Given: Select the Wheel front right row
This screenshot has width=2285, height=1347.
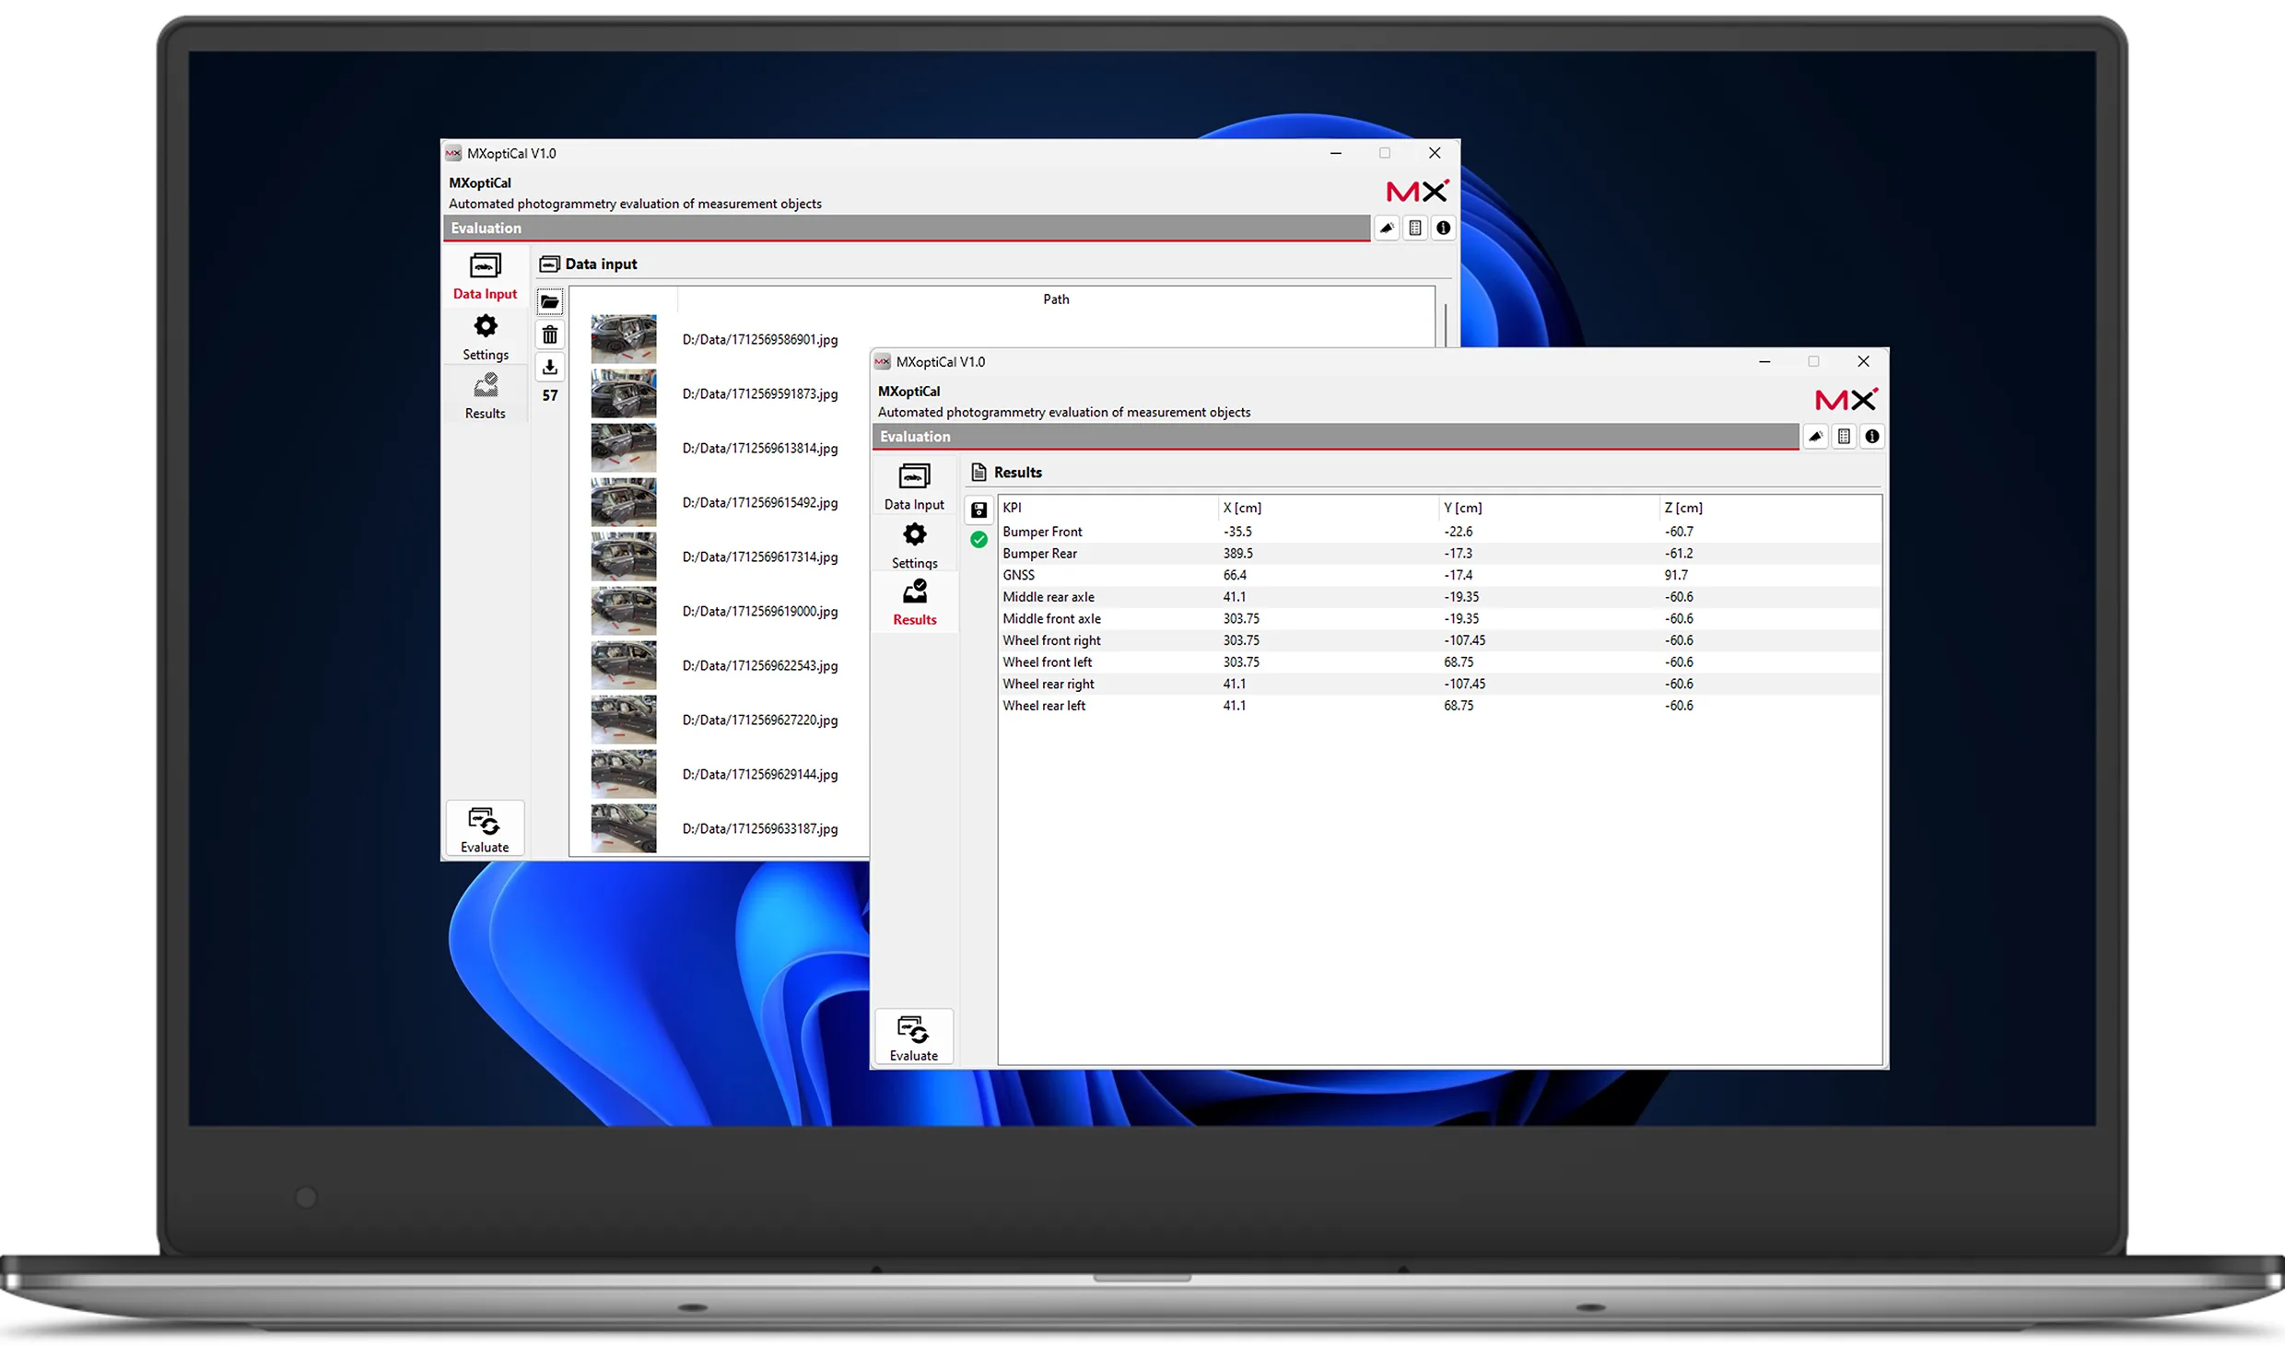Looking at the screenshot, I should pyautogui.click(x=1439, y=640).
